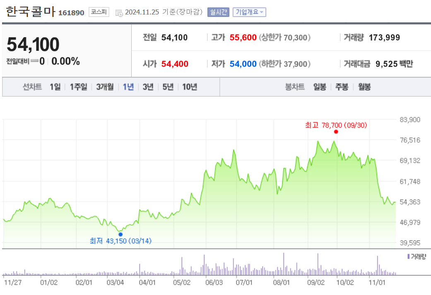Click the 최저 43,150 (03/14) label
431x295 pixels.
point(120,241)
